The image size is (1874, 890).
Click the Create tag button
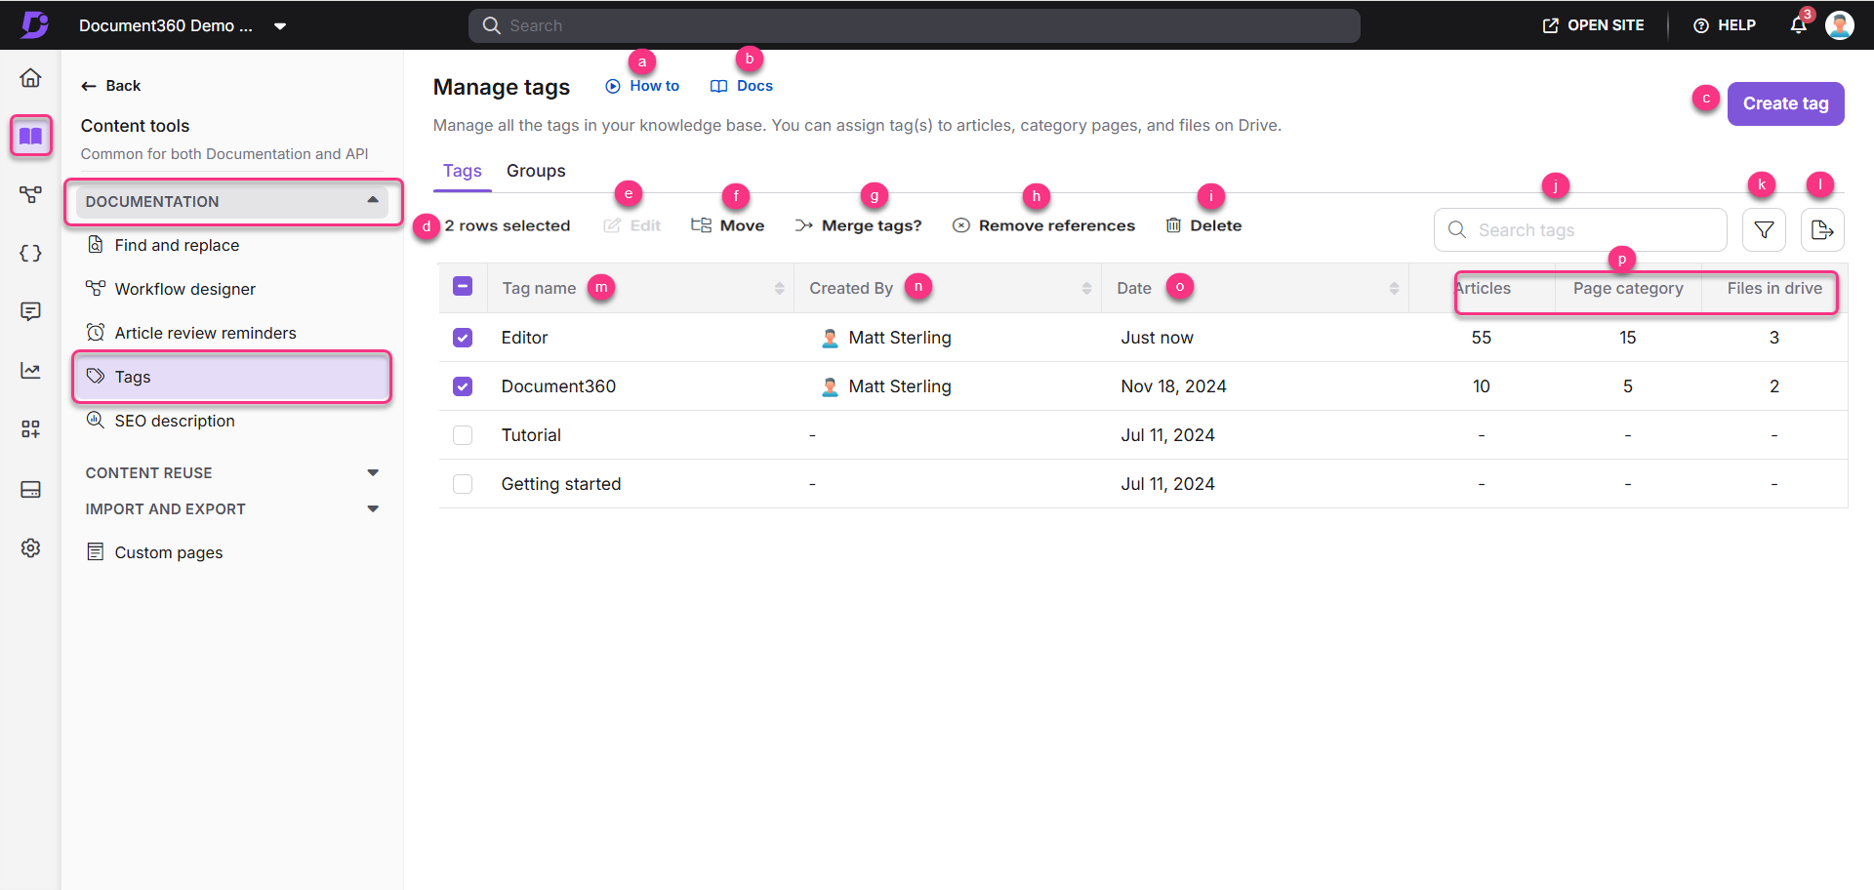click(1785, 103)
